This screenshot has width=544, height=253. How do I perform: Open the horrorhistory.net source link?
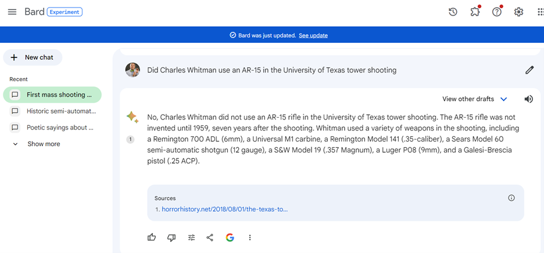tap(224, 209)
